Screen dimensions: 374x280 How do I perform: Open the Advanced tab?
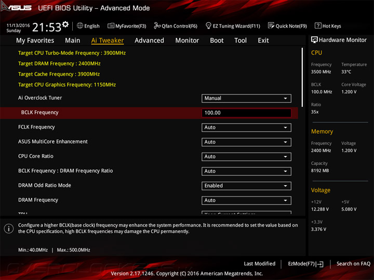[x=149, y=40]
